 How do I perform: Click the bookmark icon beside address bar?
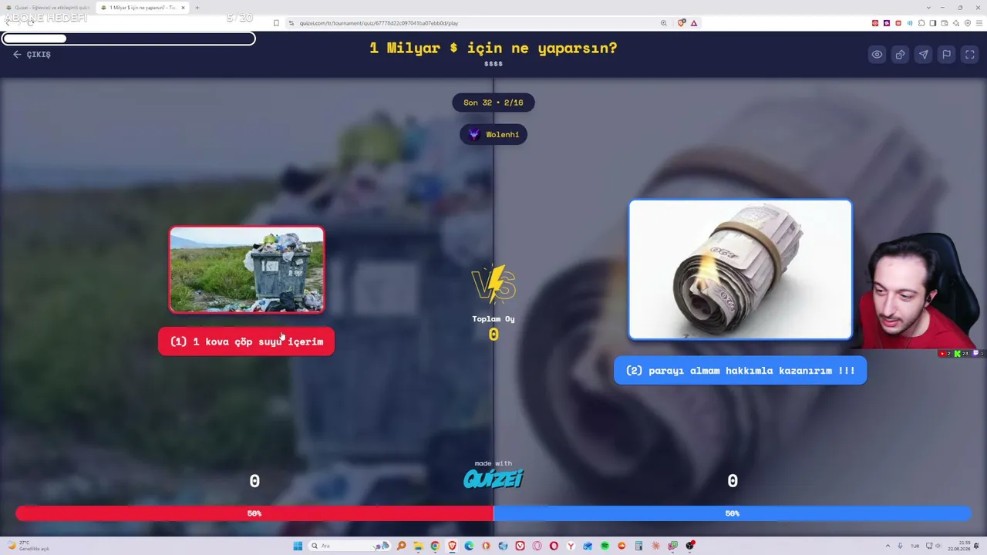tap(276, 23)
